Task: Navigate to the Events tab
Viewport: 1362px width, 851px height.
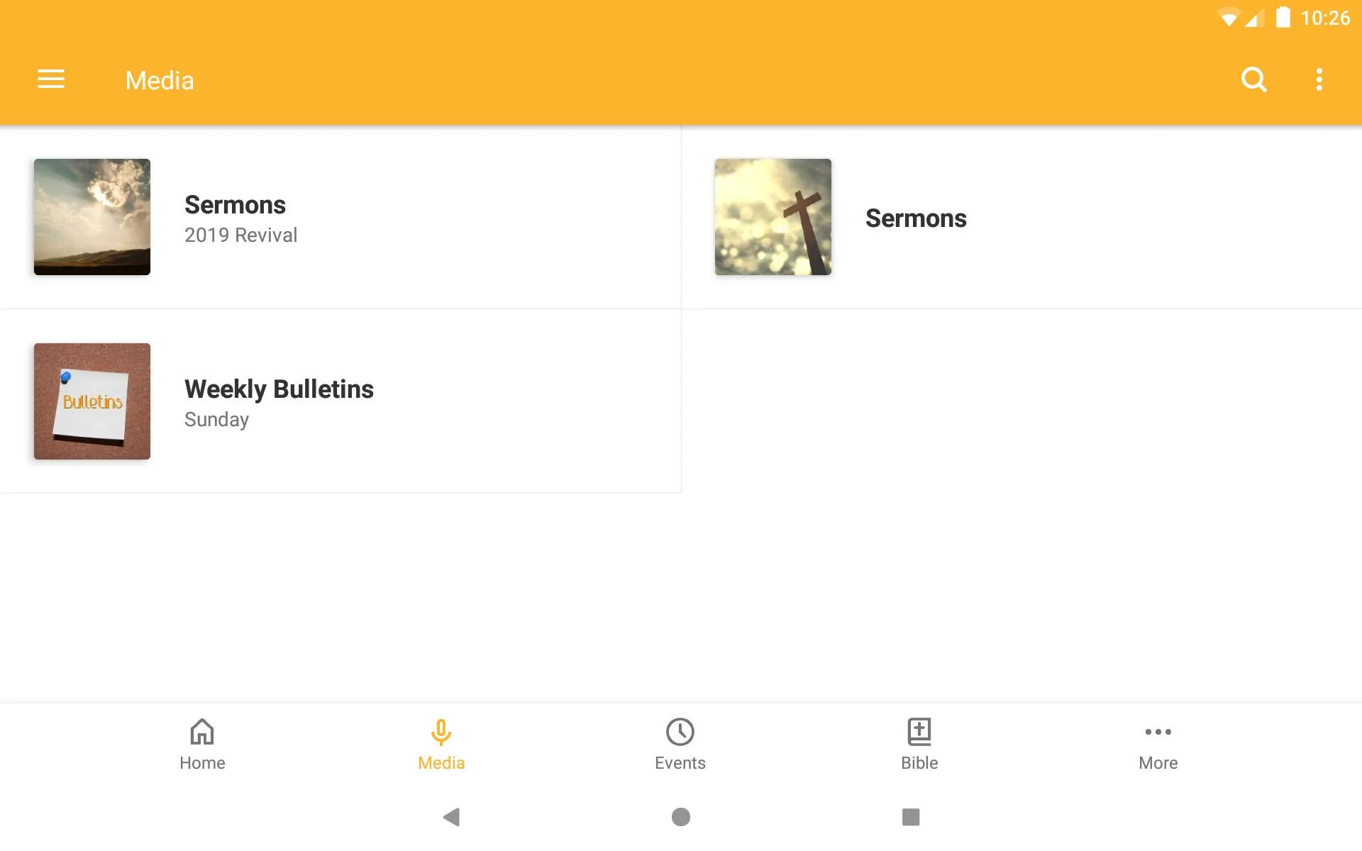Action: coord(680,744)
